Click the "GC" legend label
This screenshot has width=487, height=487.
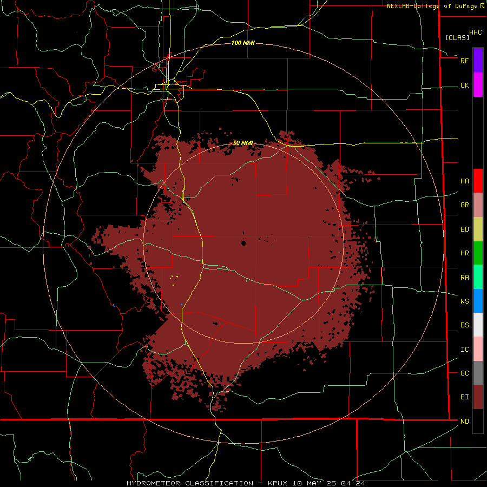point(464,373)
